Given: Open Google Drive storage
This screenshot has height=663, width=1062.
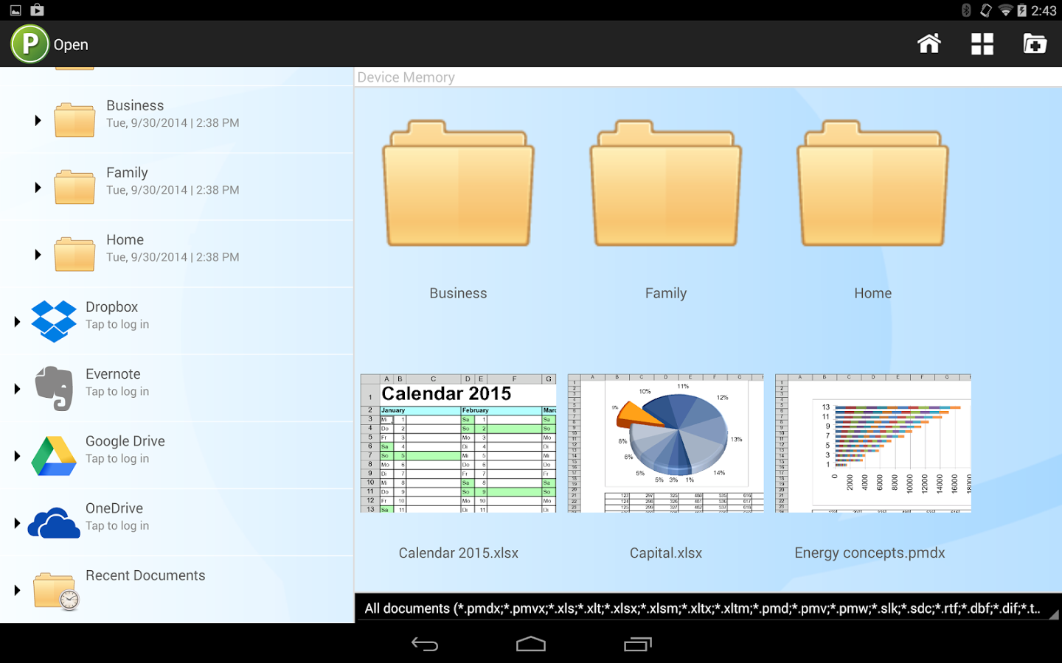Looking at the screenshot, I should [x=53, y=455].
